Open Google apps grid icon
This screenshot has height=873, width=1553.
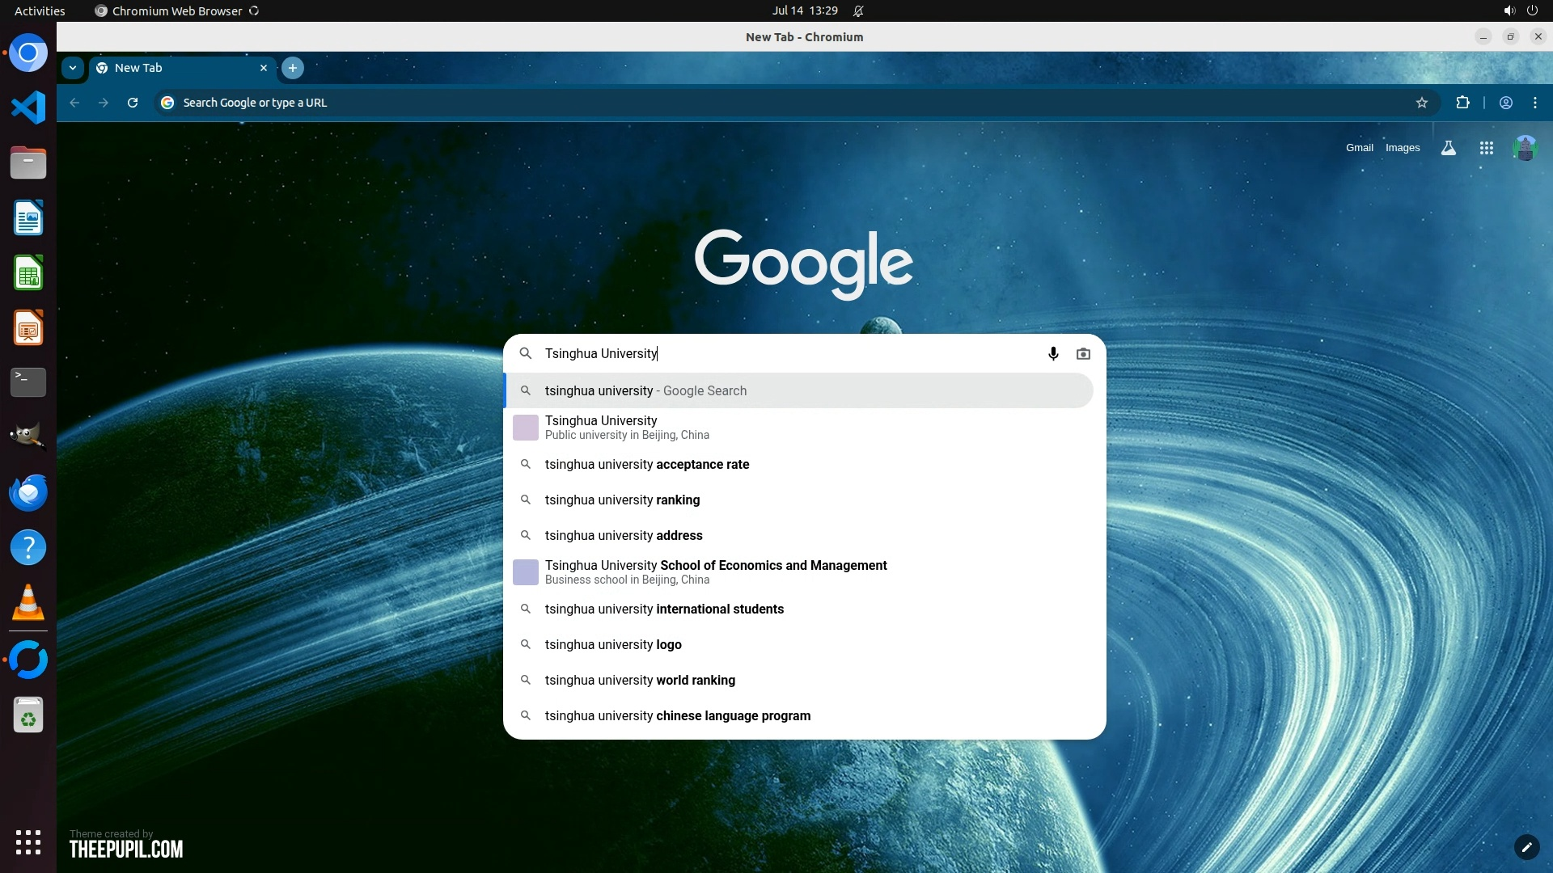click(1486, 148)
